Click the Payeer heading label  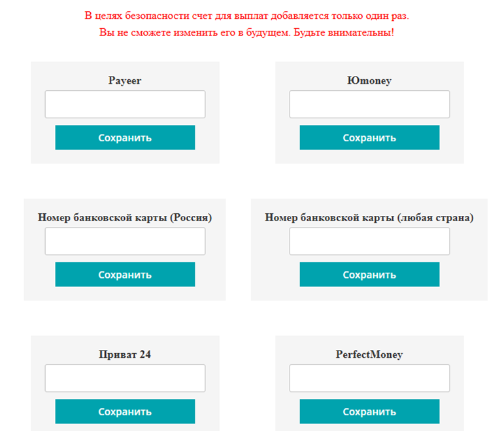pyautogui.click(x=125, y=80)
